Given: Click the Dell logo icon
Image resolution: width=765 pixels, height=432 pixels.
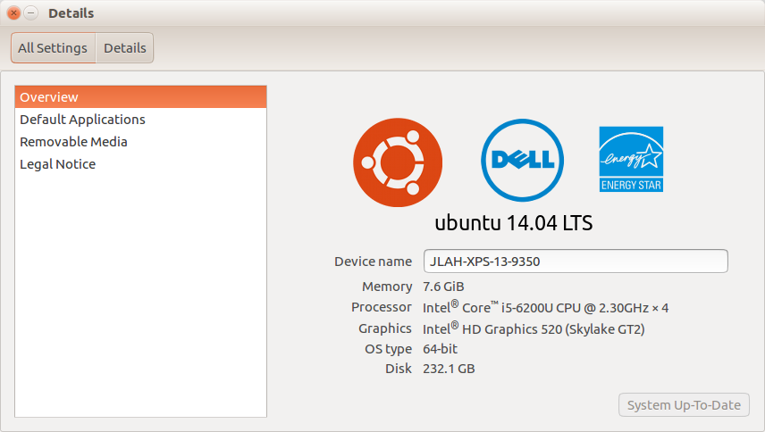Looking at the screenshot, I should pos(522,161).
